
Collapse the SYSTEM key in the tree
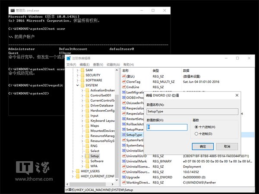[77, 85]
